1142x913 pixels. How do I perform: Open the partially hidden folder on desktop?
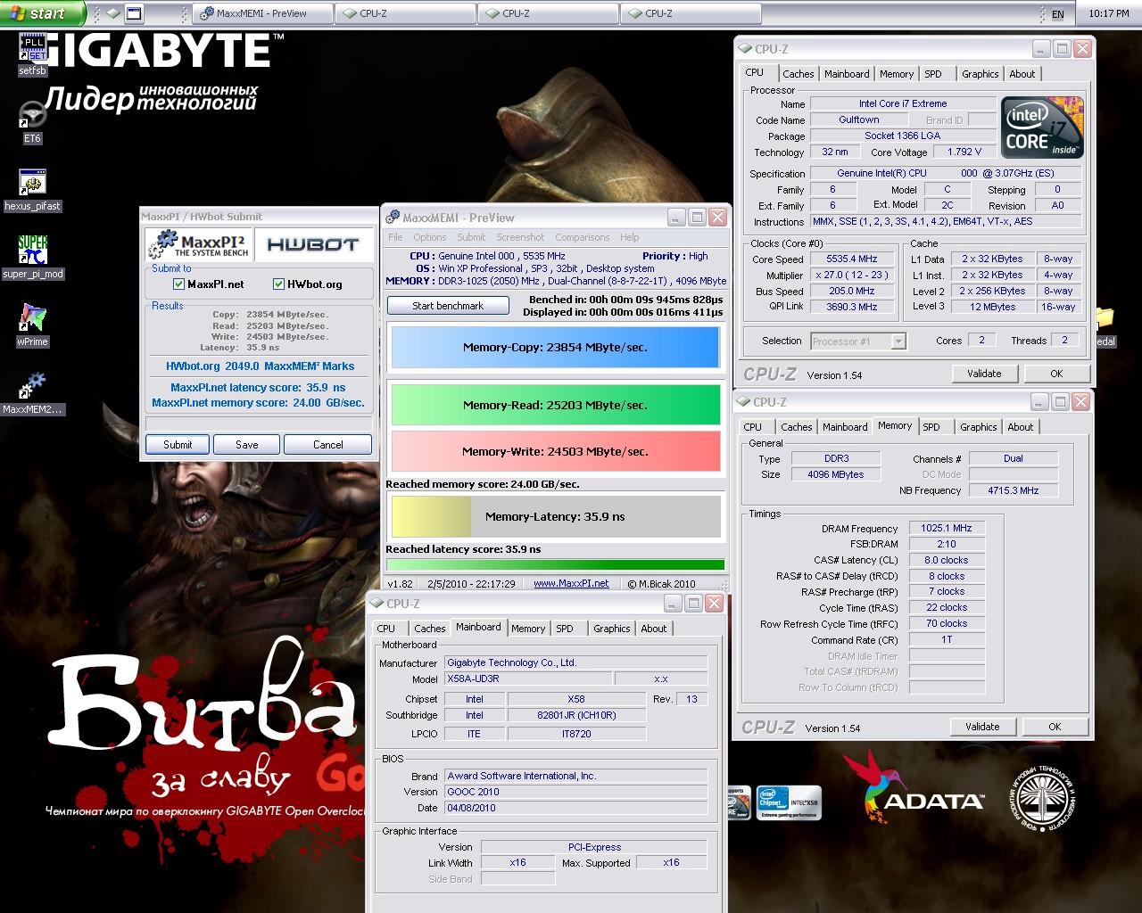click(1106, 325)
